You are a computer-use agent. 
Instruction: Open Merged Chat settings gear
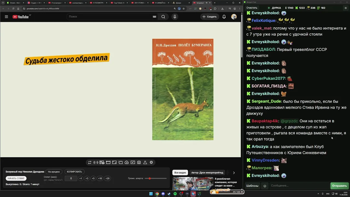(x=345, y=8)
